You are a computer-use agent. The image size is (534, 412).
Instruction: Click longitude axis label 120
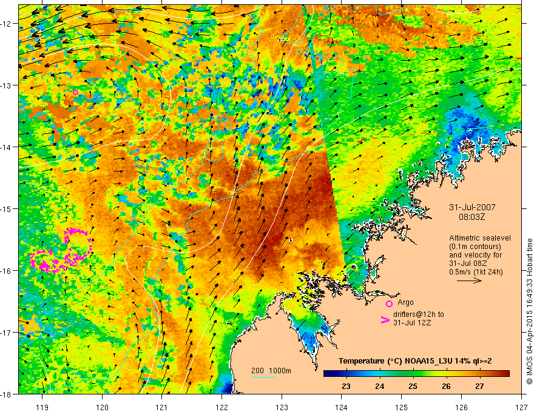(x=102, y=407)
